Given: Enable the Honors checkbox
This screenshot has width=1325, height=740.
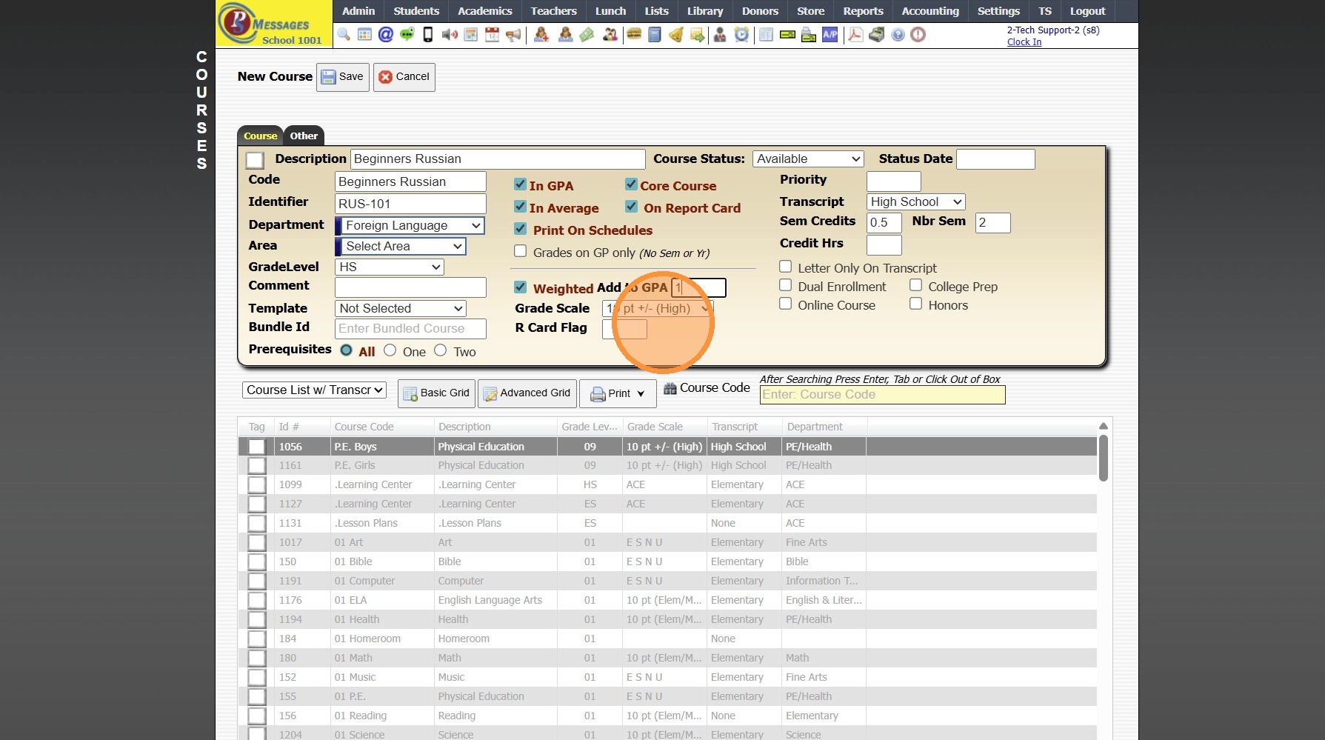Looking at the screenshot, I should [x=916, y=304].
